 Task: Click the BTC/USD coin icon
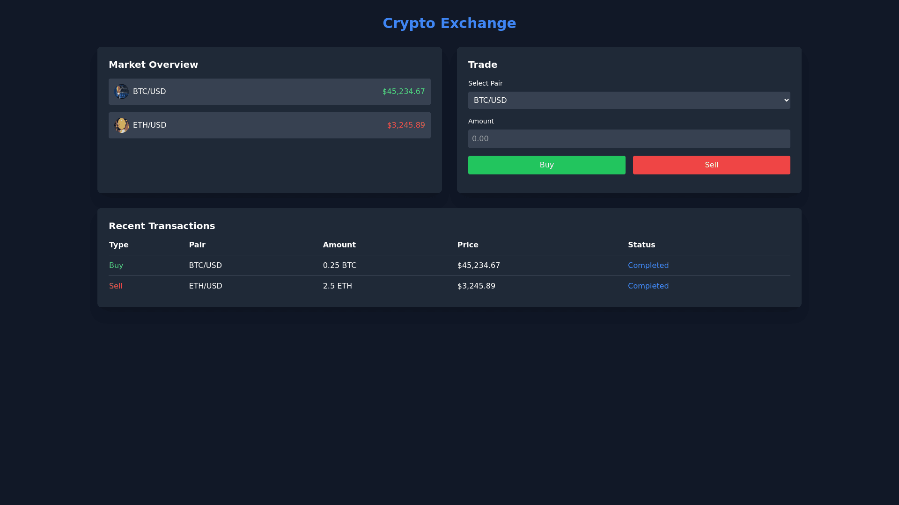coord(122,92)
